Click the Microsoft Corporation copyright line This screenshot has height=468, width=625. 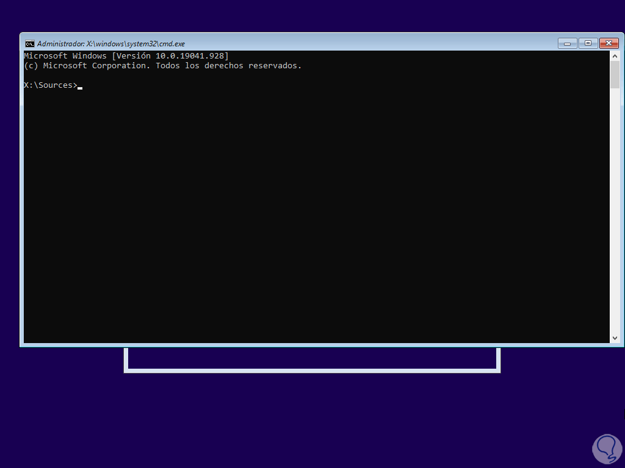162,66
